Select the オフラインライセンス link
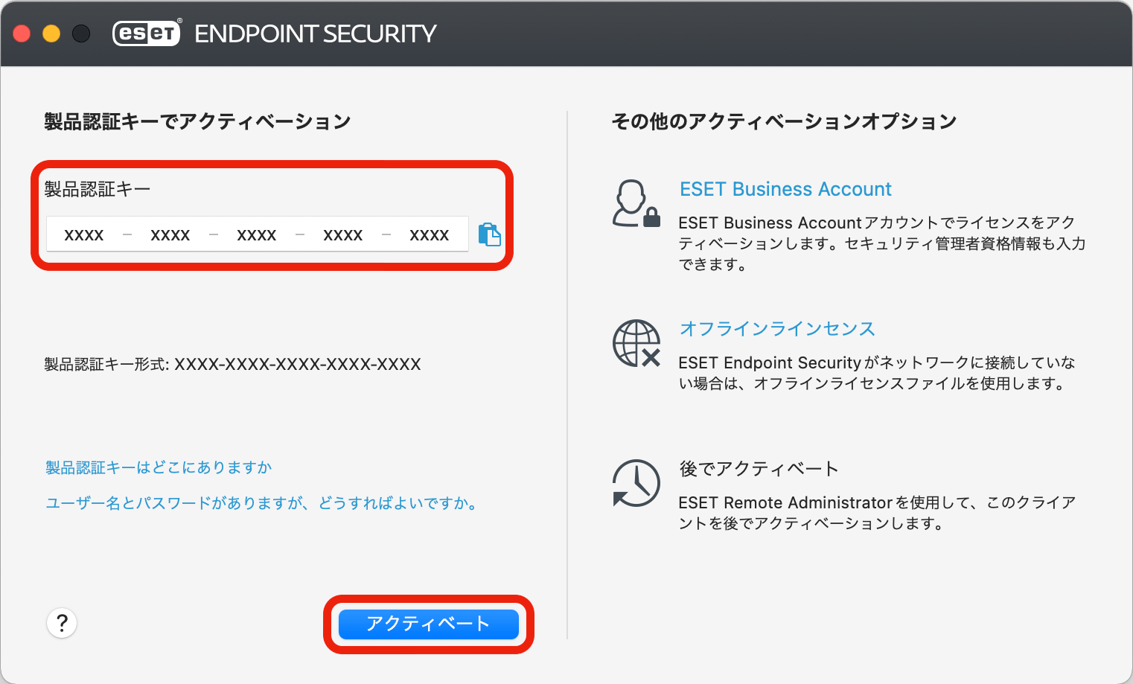Image resolution: width=1133 pixels, height=684 pixels. (x=777, y=329)
